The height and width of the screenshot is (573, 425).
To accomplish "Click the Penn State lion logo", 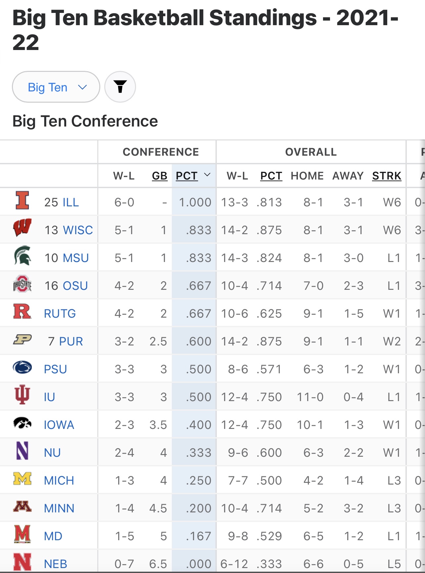I will click(22, 367).
